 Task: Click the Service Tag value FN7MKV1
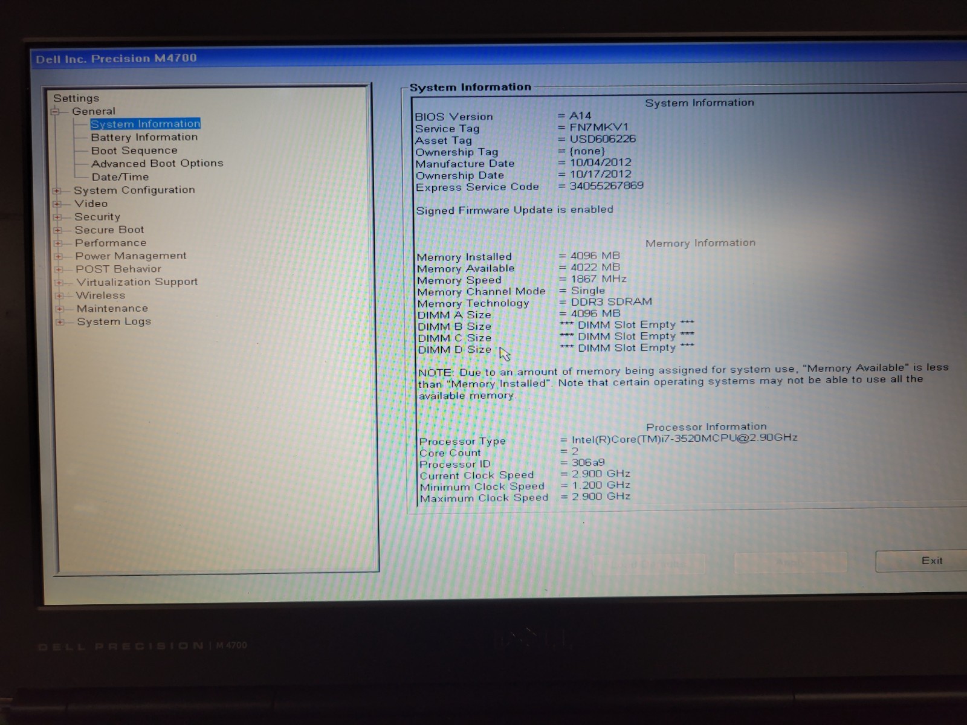point(599,127)
